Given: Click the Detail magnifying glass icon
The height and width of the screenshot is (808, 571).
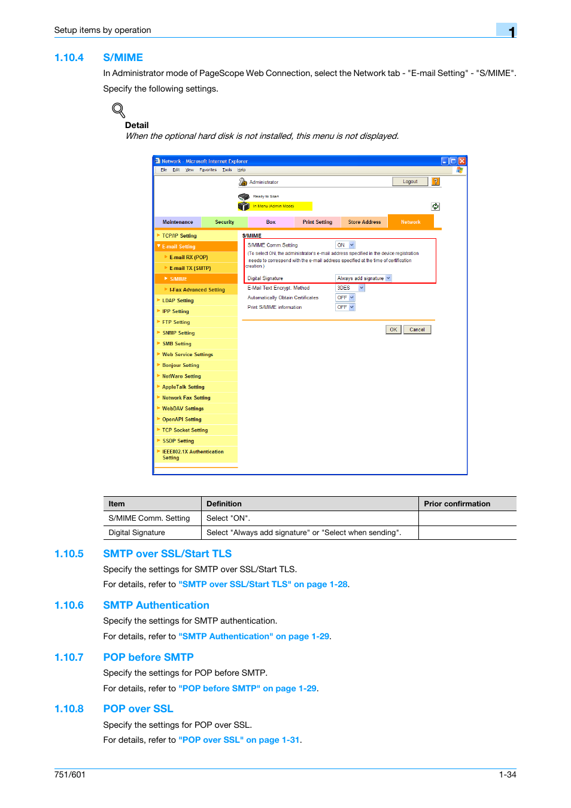Looking at the screenshot, I should coord(119,110).
